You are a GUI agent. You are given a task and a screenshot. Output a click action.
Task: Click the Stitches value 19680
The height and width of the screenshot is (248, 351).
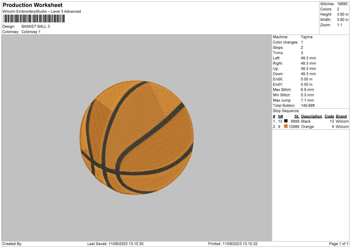point(342,4)
